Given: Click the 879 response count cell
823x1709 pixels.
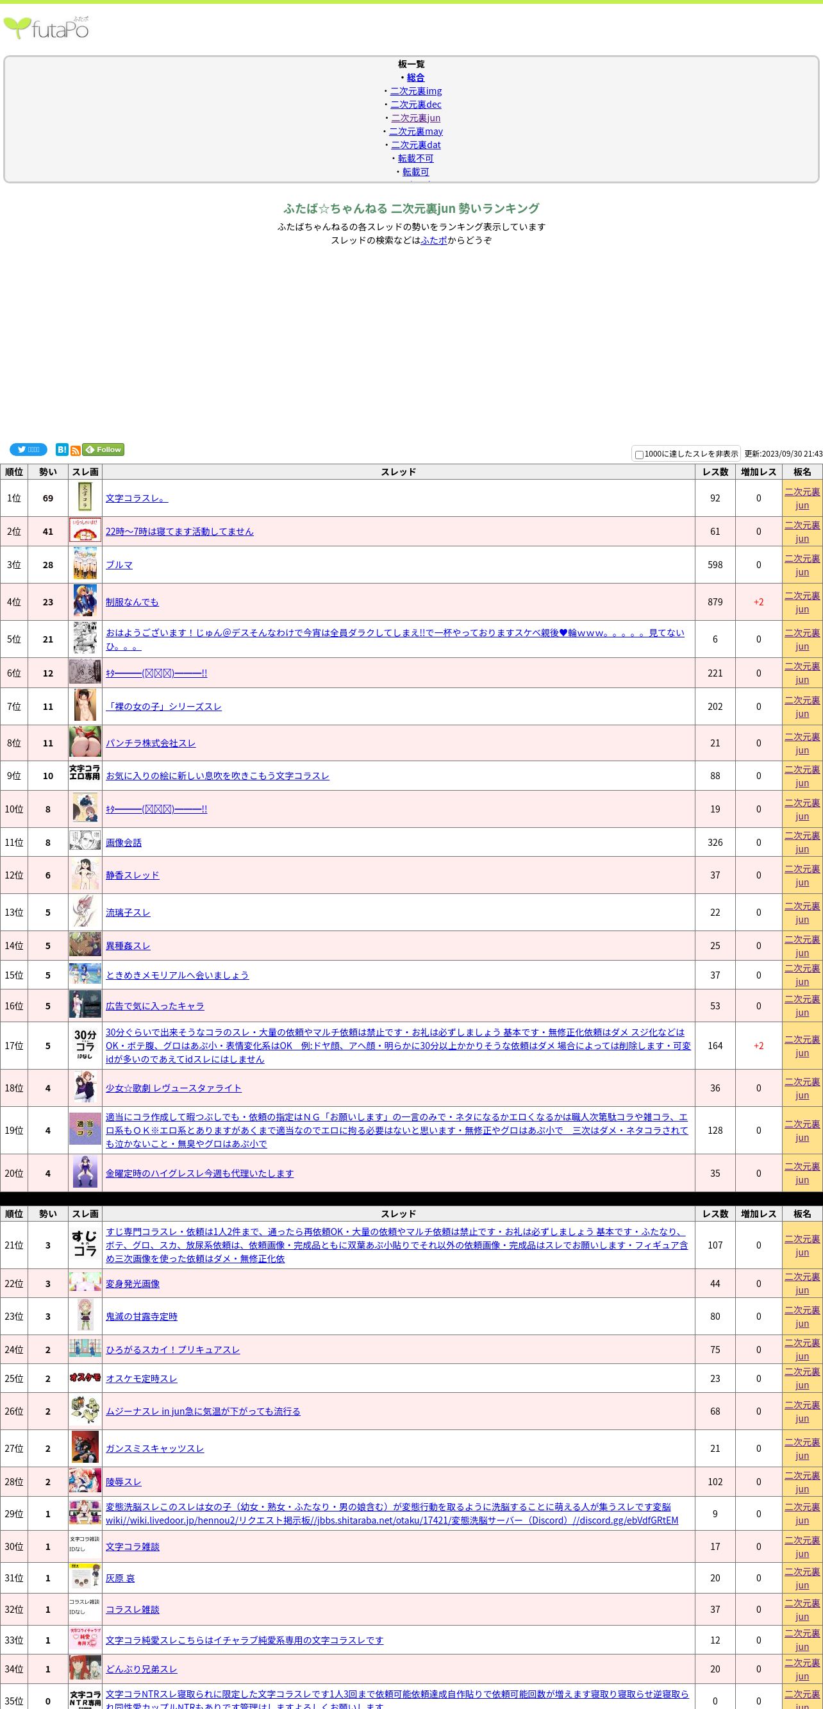Looking at the screenshot, I should [715, 602].
